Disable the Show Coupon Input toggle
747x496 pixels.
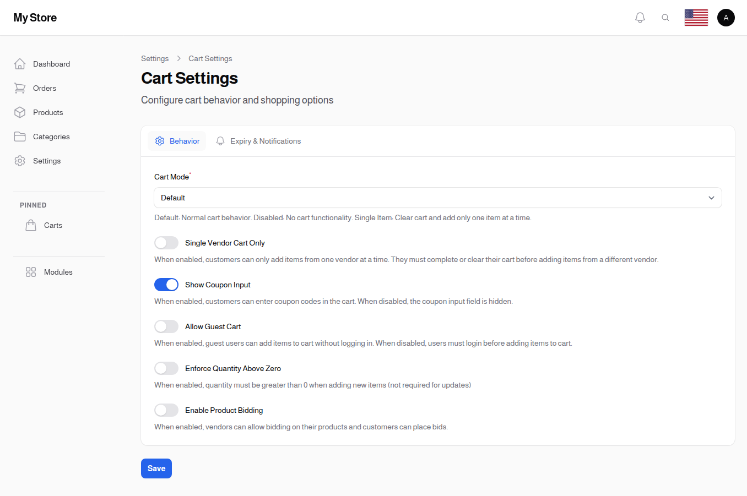(166, 284)
